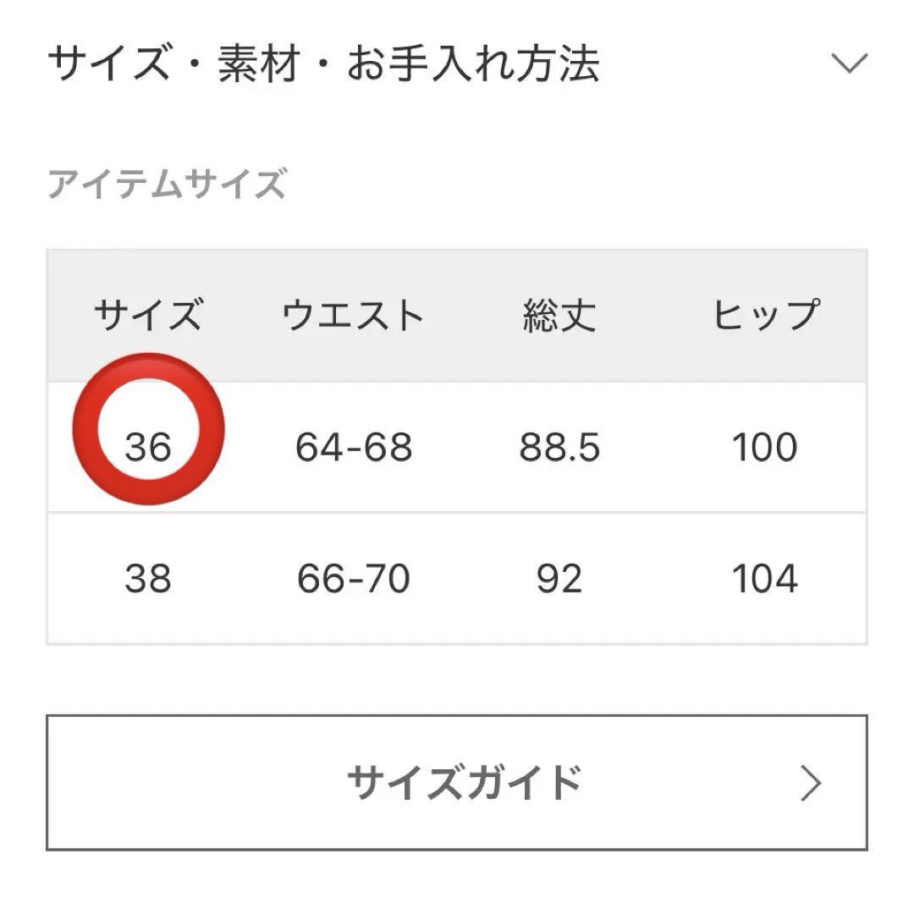Select the サイズ・素材・お手入れ方法 heading
Screen dimensions: 914x914
point(323,63)
